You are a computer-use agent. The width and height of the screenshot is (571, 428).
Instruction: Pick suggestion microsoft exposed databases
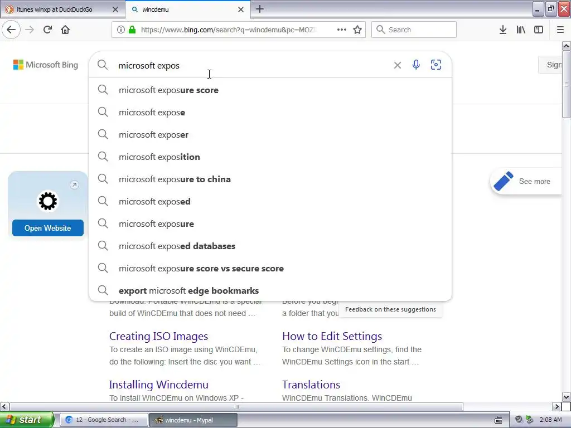click(x=270, y=246)
